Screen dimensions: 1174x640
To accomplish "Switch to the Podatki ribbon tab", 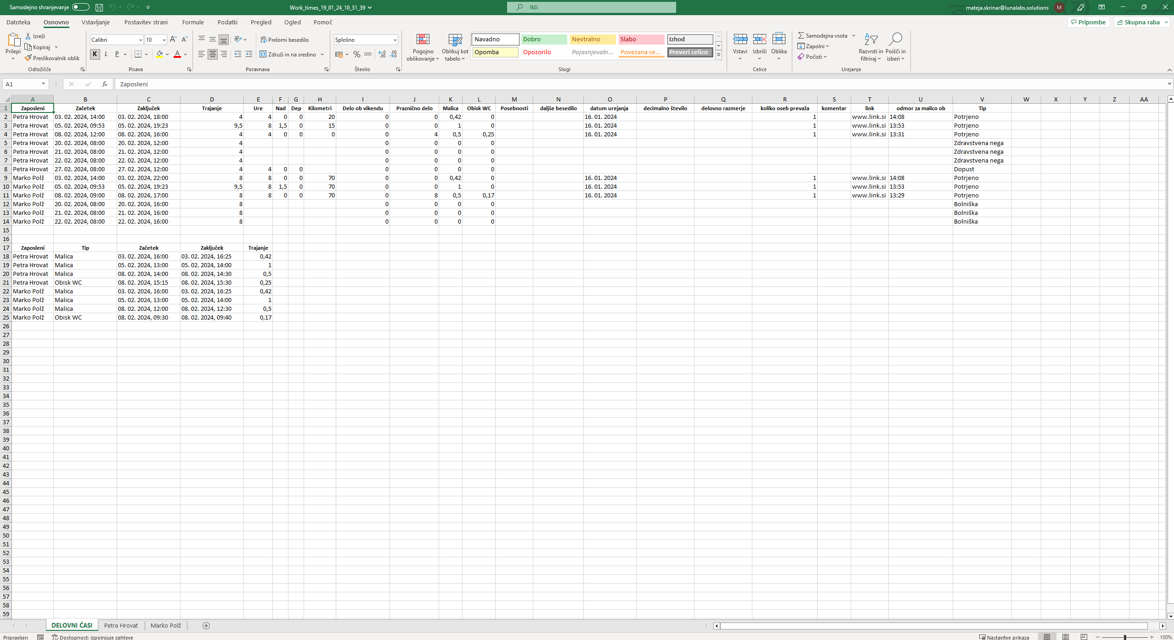I will click(227, 22).
